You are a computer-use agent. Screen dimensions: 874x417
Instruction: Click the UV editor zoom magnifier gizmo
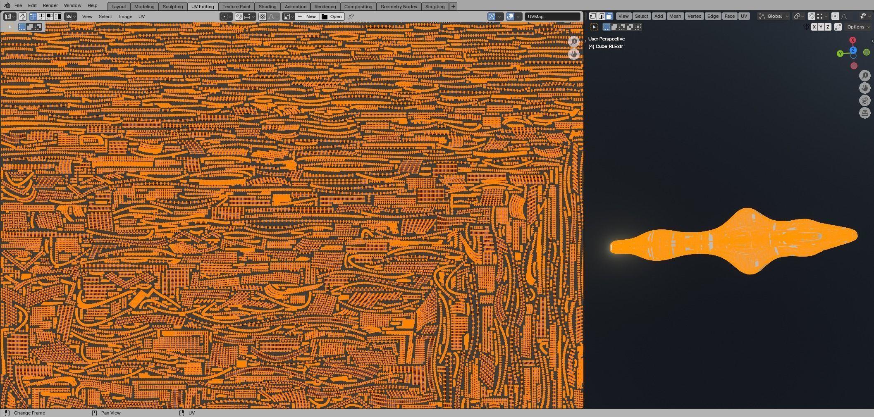[574, 42]
